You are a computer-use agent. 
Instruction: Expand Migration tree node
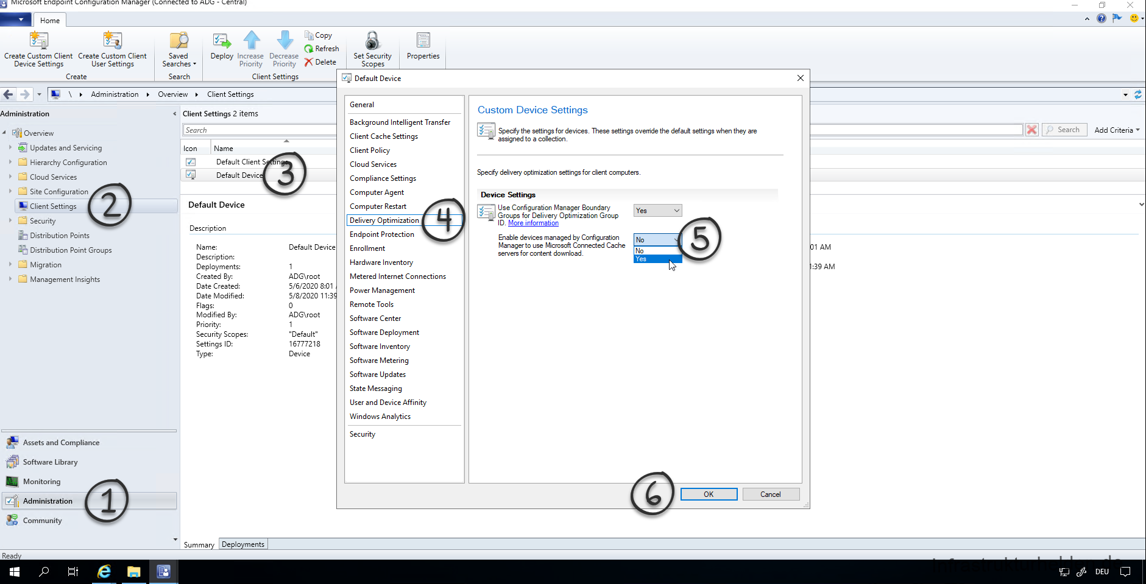[10, 264]
